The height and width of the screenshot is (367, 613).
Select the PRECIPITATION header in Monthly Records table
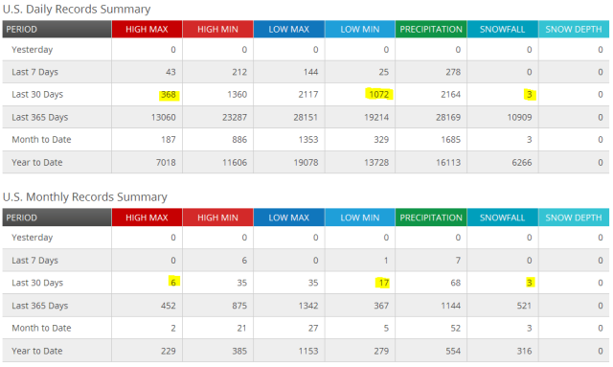(x=431, y=218)
